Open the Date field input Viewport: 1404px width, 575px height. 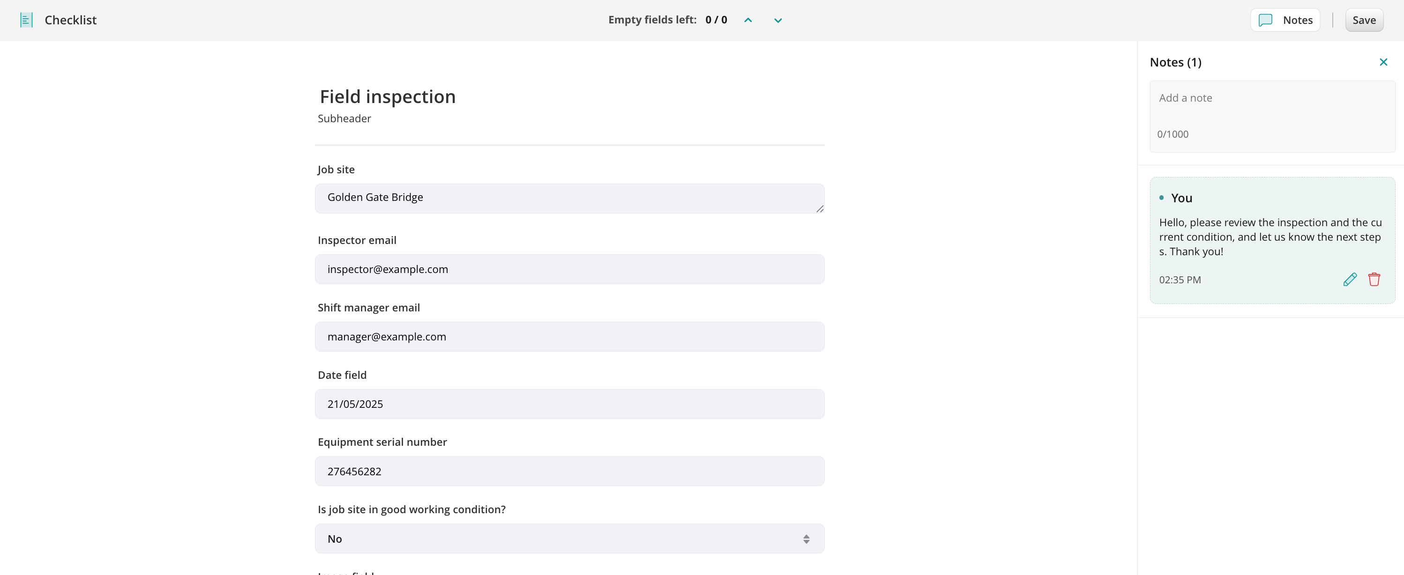(x=568, y=404)
